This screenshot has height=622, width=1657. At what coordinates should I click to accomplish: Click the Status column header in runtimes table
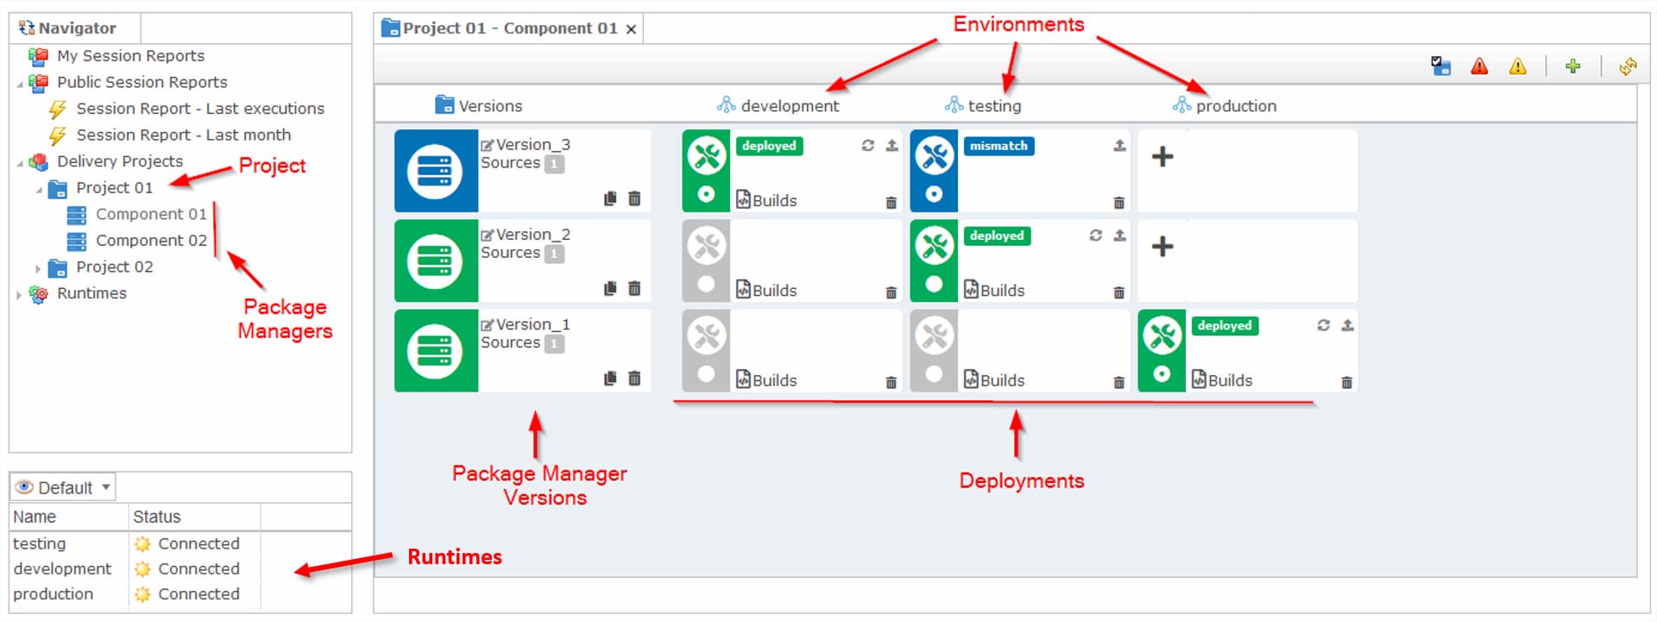coord(194,517)
